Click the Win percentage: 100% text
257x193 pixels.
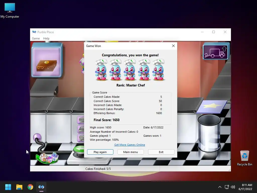click(x=104, y=140)
